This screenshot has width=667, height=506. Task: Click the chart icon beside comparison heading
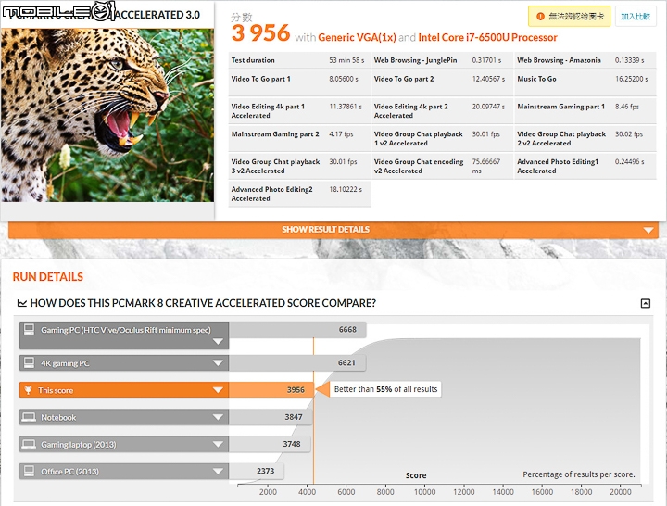pos(21,303)
